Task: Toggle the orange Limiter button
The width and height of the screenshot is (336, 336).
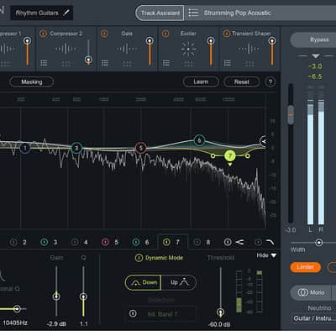Action: pos(305,267)
